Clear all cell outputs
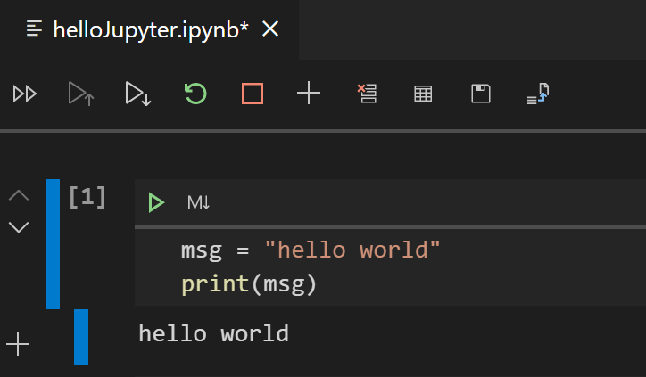Viewport: 646px width, 377px height. tap(366, 94)
